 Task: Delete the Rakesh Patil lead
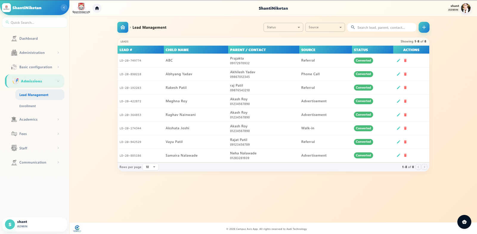[x=405, y=88]
